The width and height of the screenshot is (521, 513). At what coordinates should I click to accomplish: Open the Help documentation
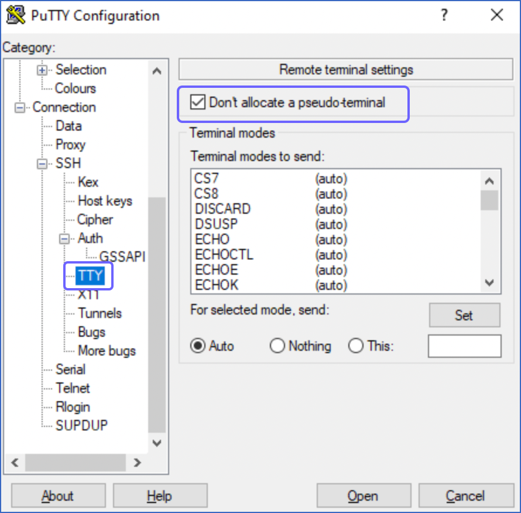pos(160,495)
